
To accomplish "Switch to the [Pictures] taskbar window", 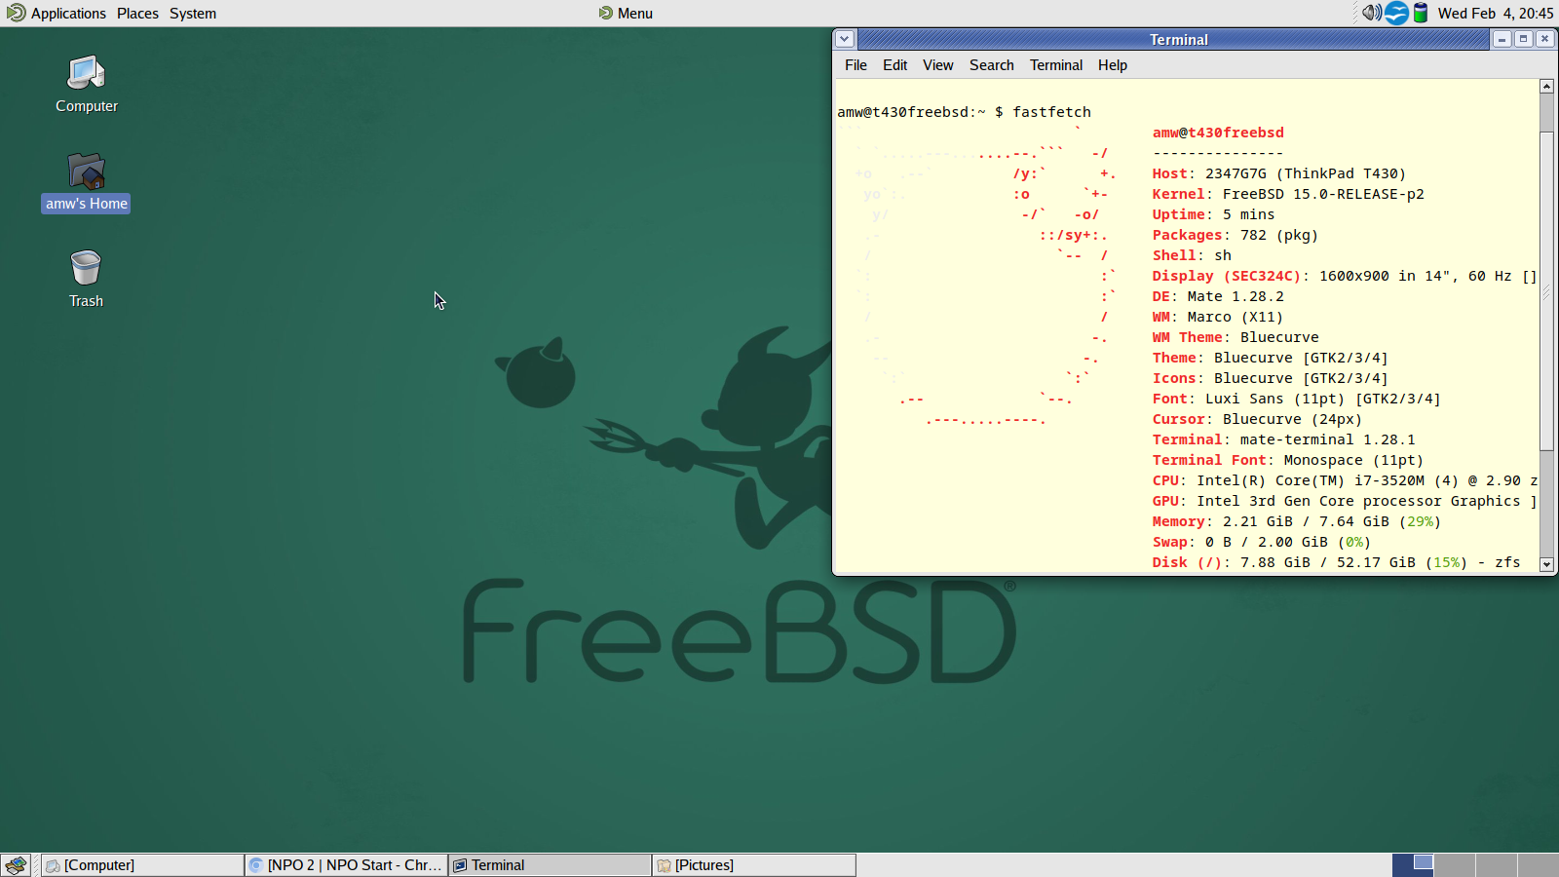I will [x=753, y=865].
